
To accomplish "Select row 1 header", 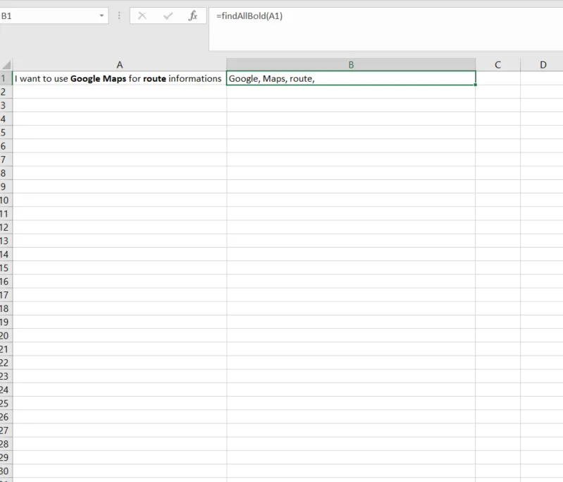I will pyautogui.click(x=6, y=78).
